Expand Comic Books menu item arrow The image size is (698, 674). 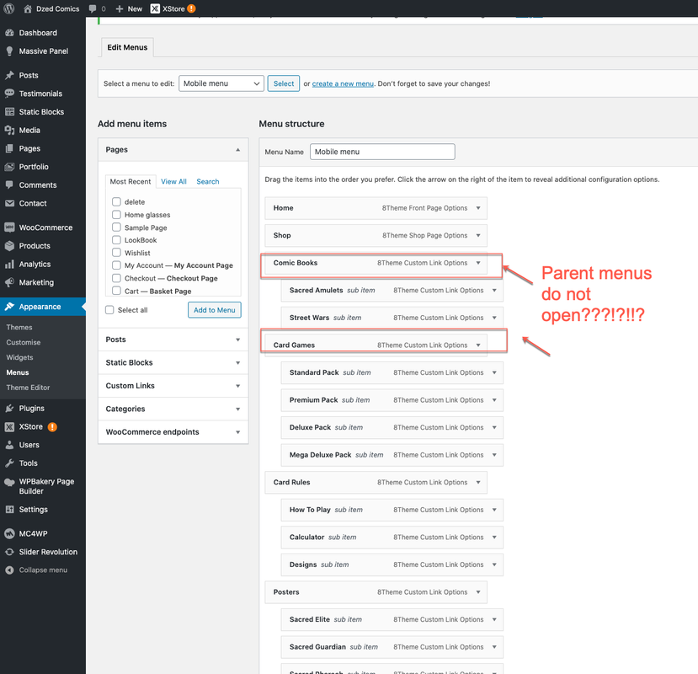(478, 263)
